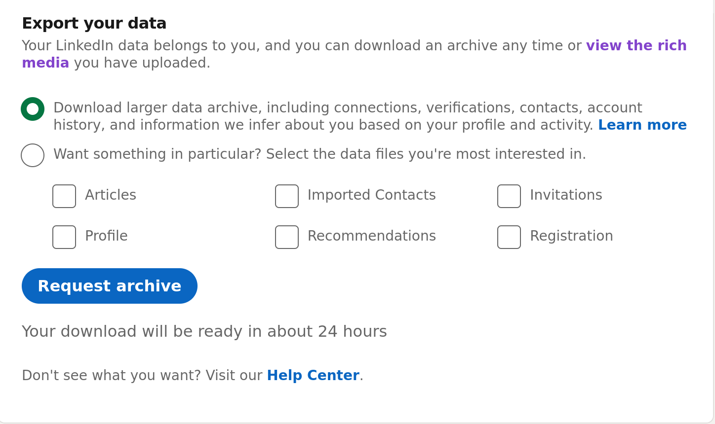
Task: Click the Imported Contacts label text
Action: (371, 195)
